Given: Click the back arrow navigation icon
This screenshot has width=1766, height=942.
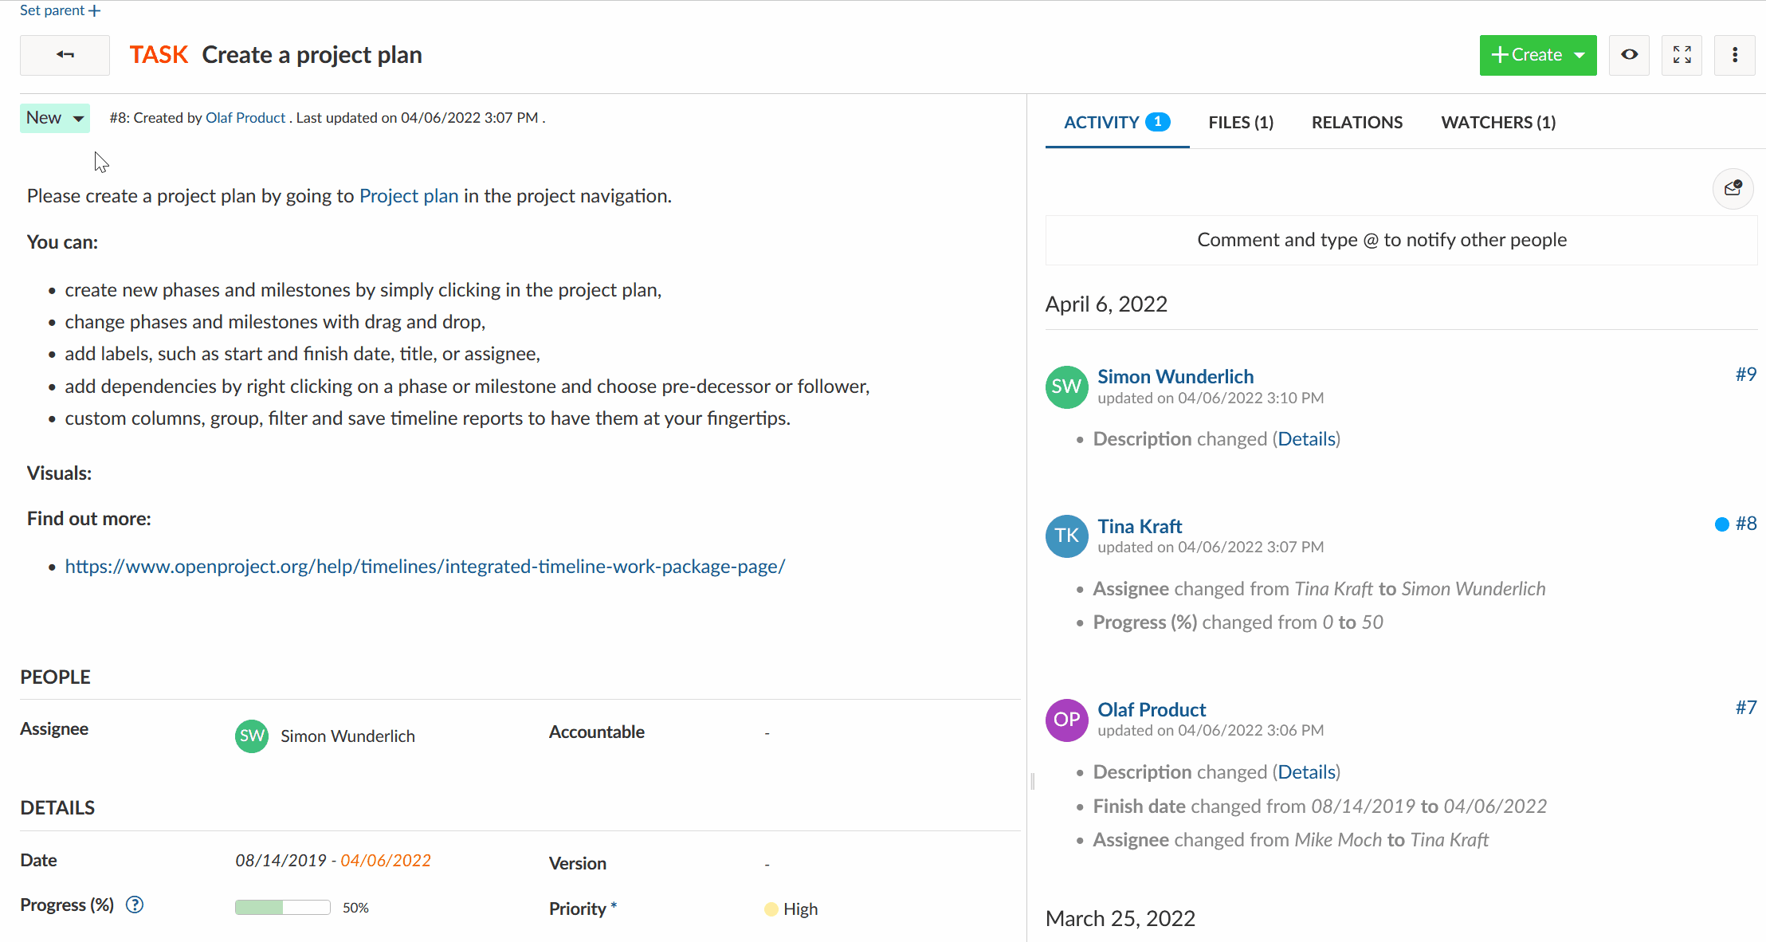Looking at the screenshot, I should click(65, 53).
